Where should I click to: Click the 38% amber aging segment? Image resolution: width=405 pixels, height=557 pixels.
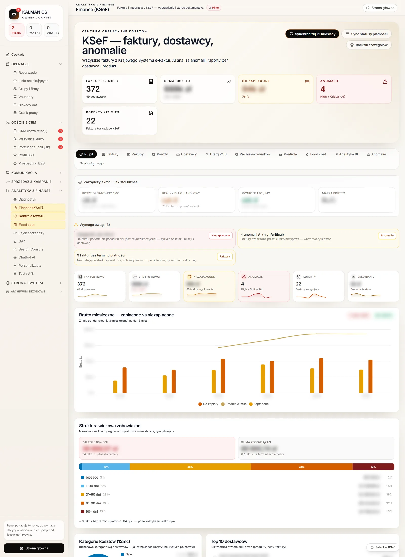coord(190,467)
